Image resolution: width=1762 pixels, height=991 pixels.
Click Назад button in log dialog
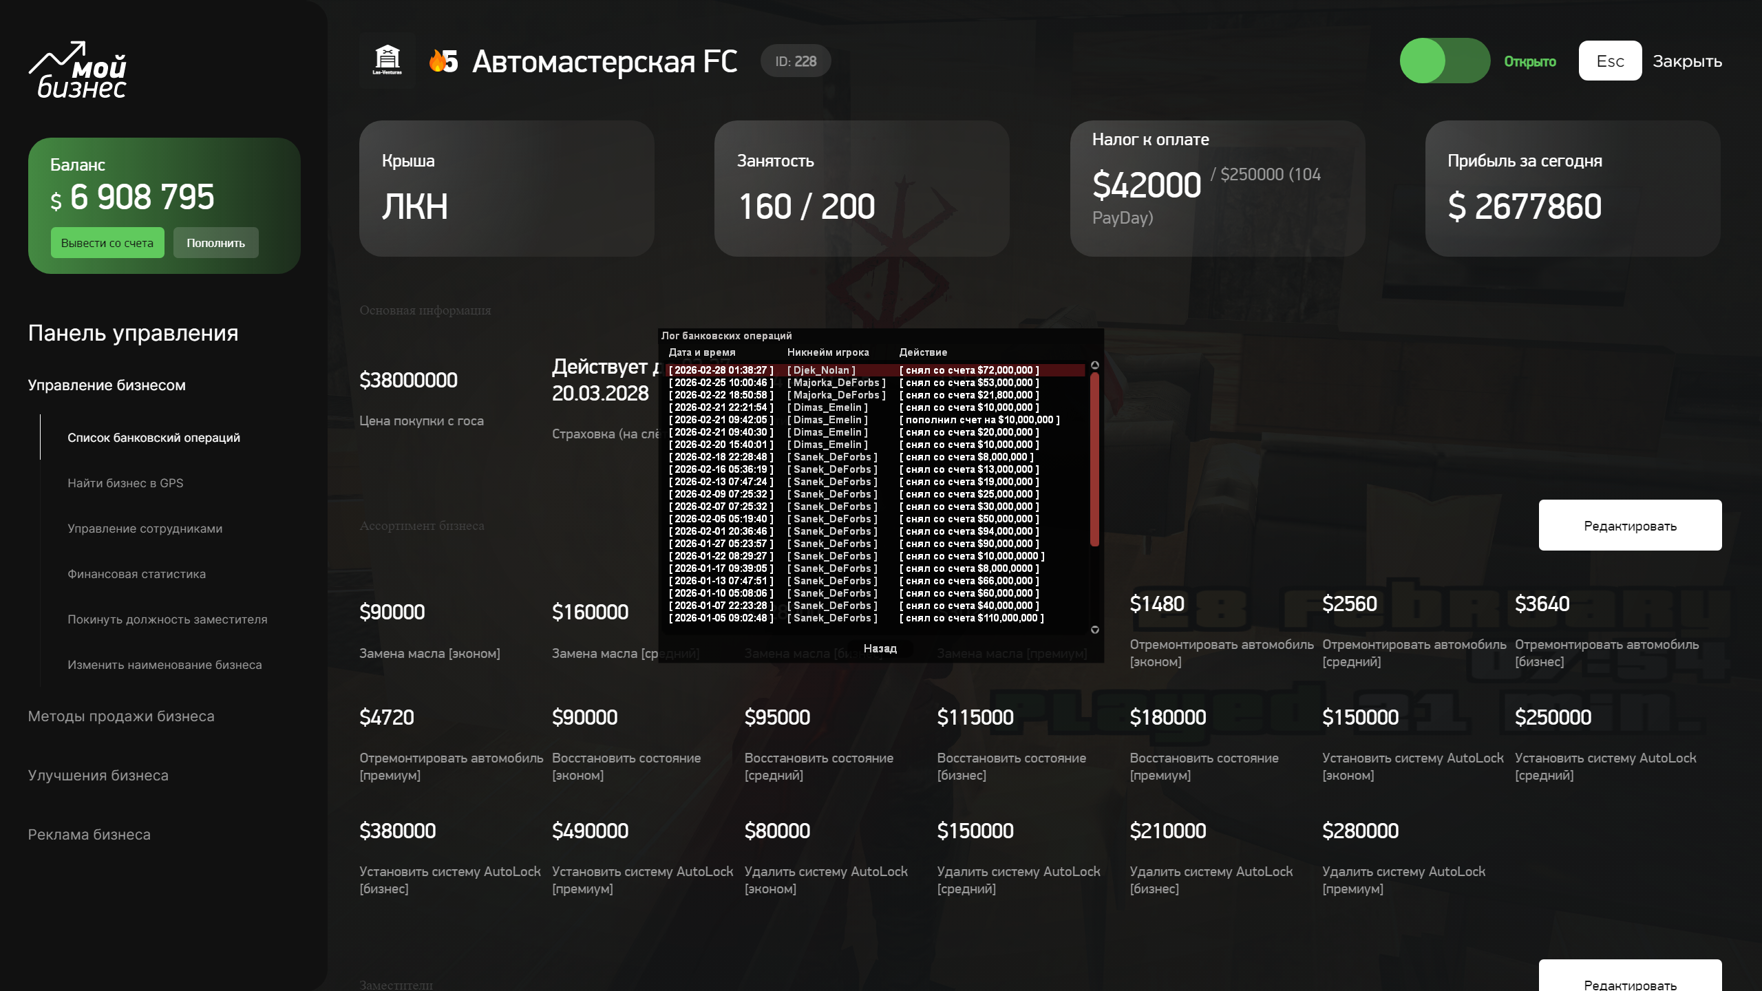[880, 648]
